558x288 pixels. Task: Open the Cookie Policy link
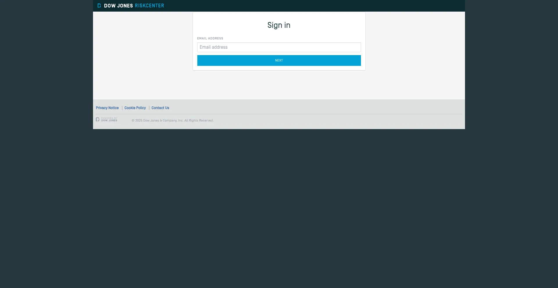135,108
